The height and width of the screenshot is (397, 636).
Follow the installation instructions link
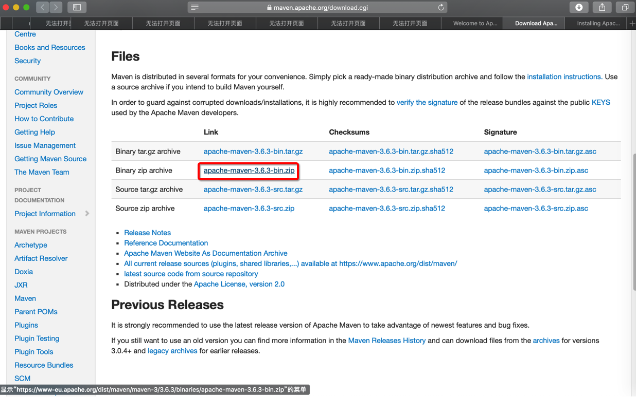564,77
